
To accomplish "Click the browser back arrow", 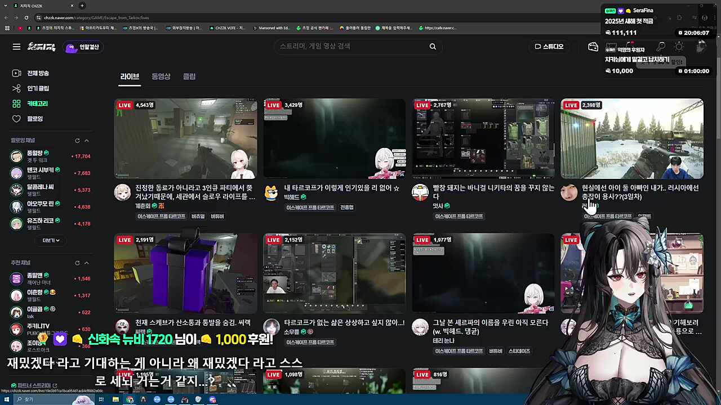I will pyautogui.click(x=7, y=17).
